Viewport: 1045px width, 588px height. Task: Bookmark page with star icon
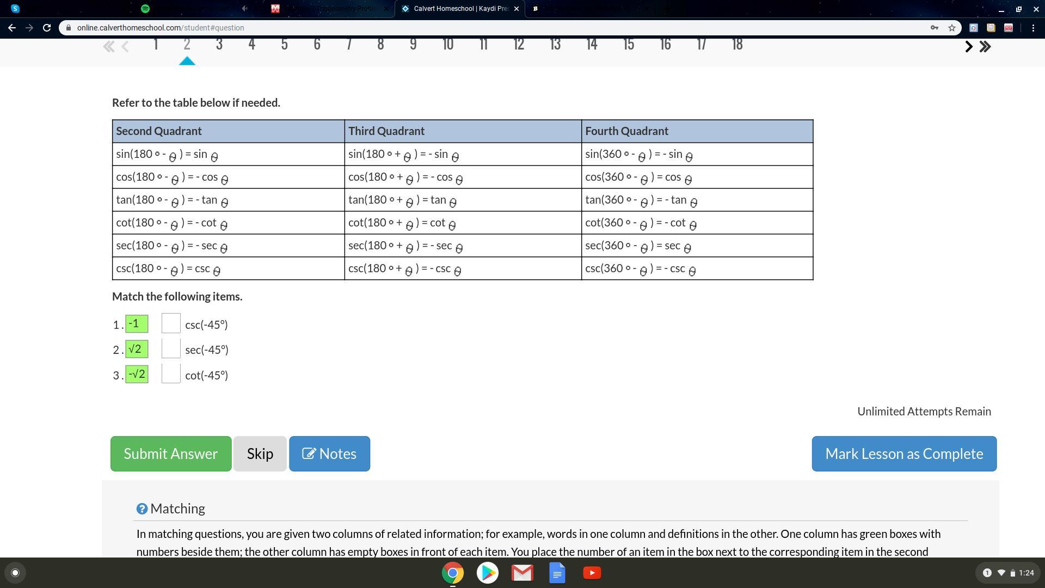[x=952, y=28]
